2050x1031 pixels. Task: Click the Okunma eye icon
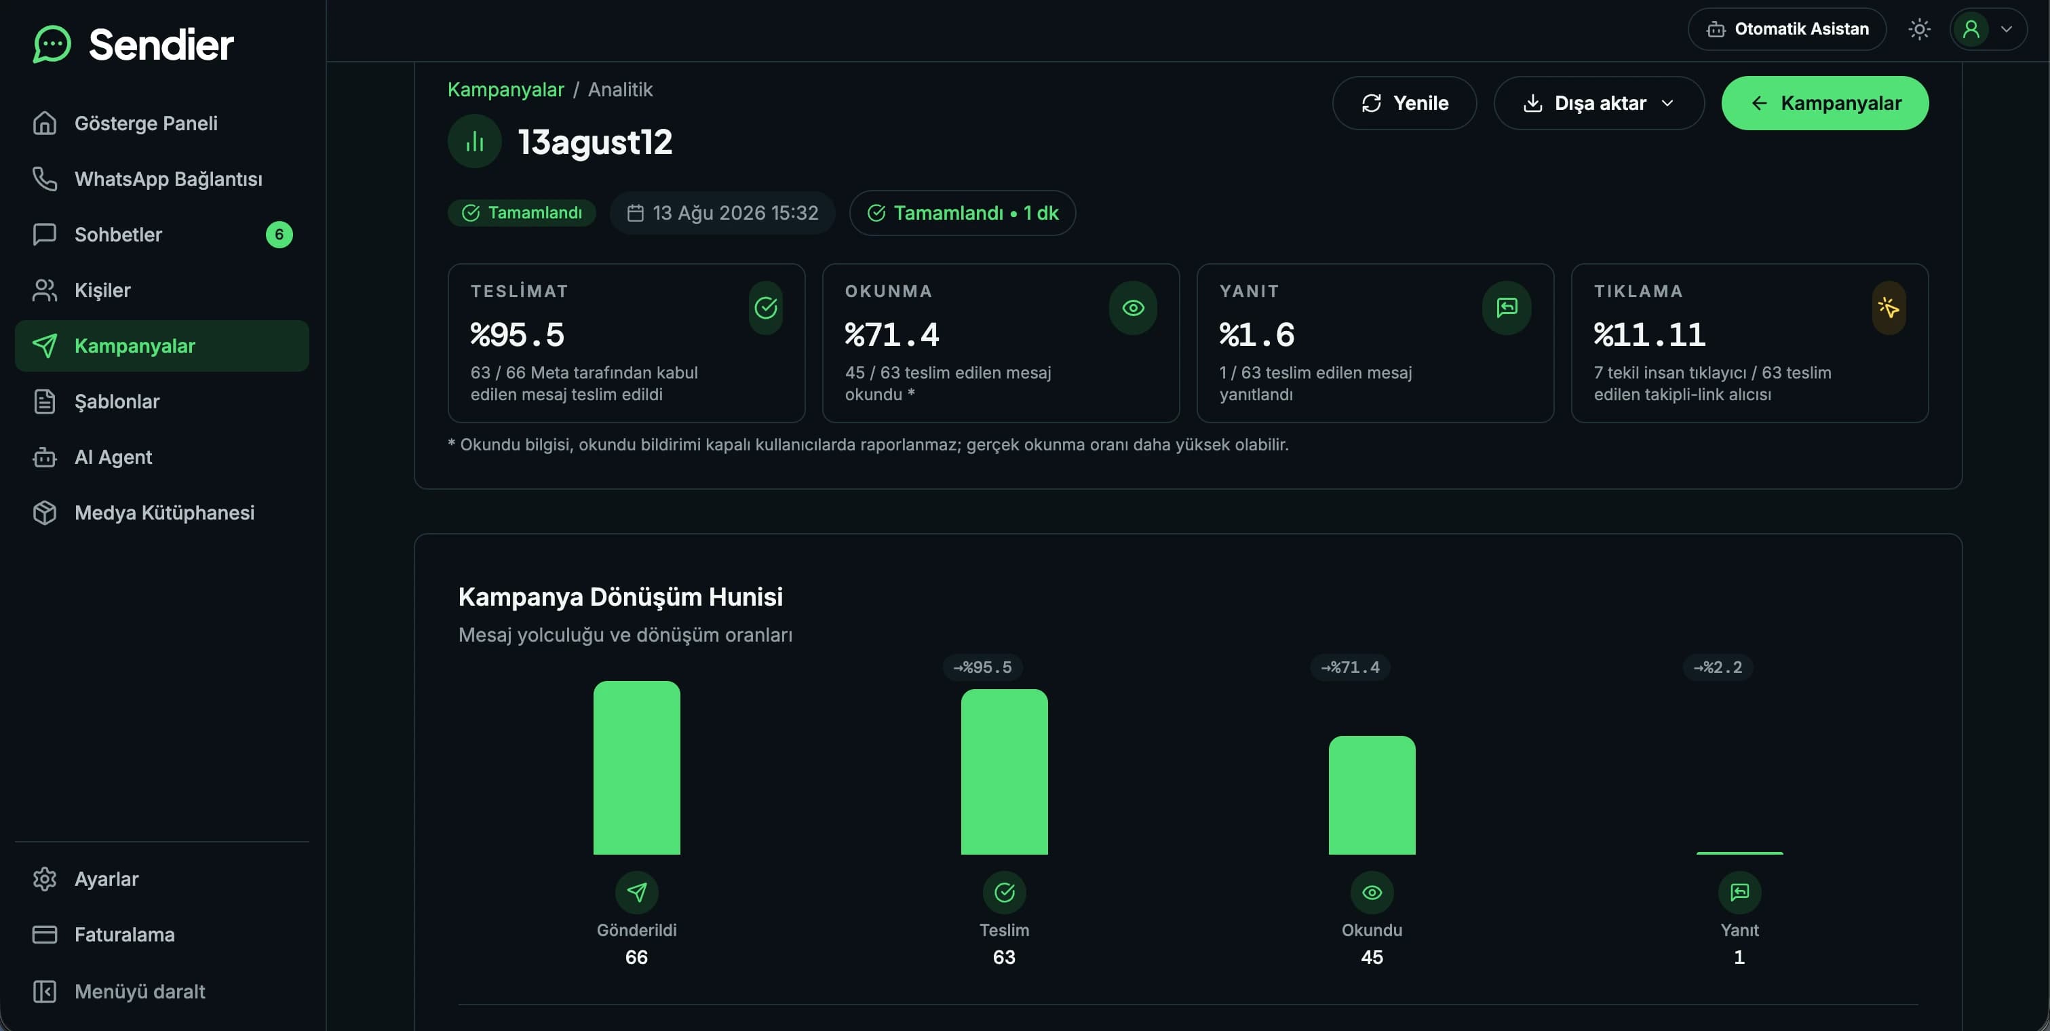point(1132,308)
